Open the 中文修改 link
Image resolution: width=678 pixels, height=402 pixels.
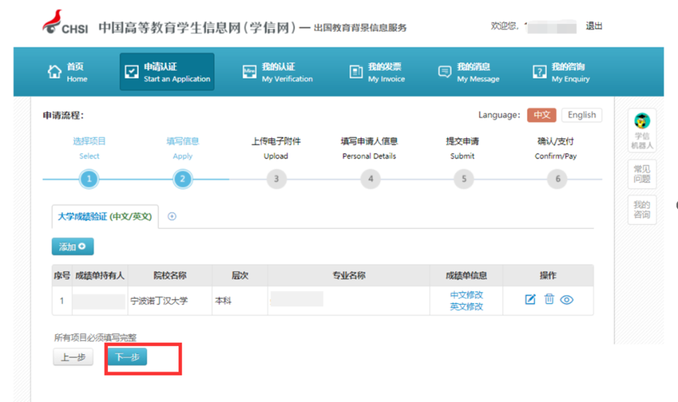pos(466,295)
